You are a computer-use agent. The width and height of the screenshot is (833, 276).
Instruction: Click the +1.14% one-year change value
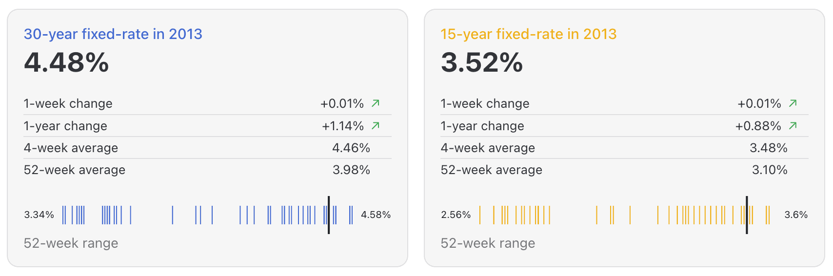pos(343,126)
